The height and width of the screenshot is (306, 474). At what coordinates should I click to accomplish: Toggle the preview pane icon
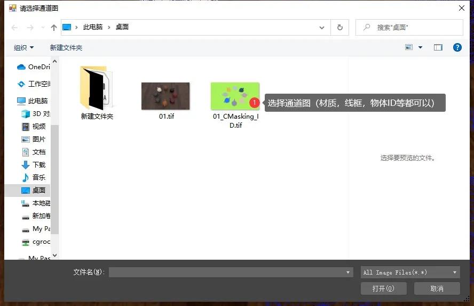point(438,47)
